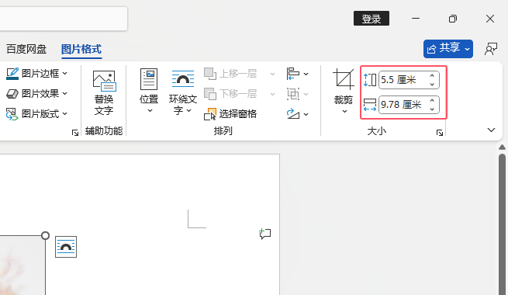Click 替换文字 alt text button
This screenshot has width=508, height=295.
104,93
